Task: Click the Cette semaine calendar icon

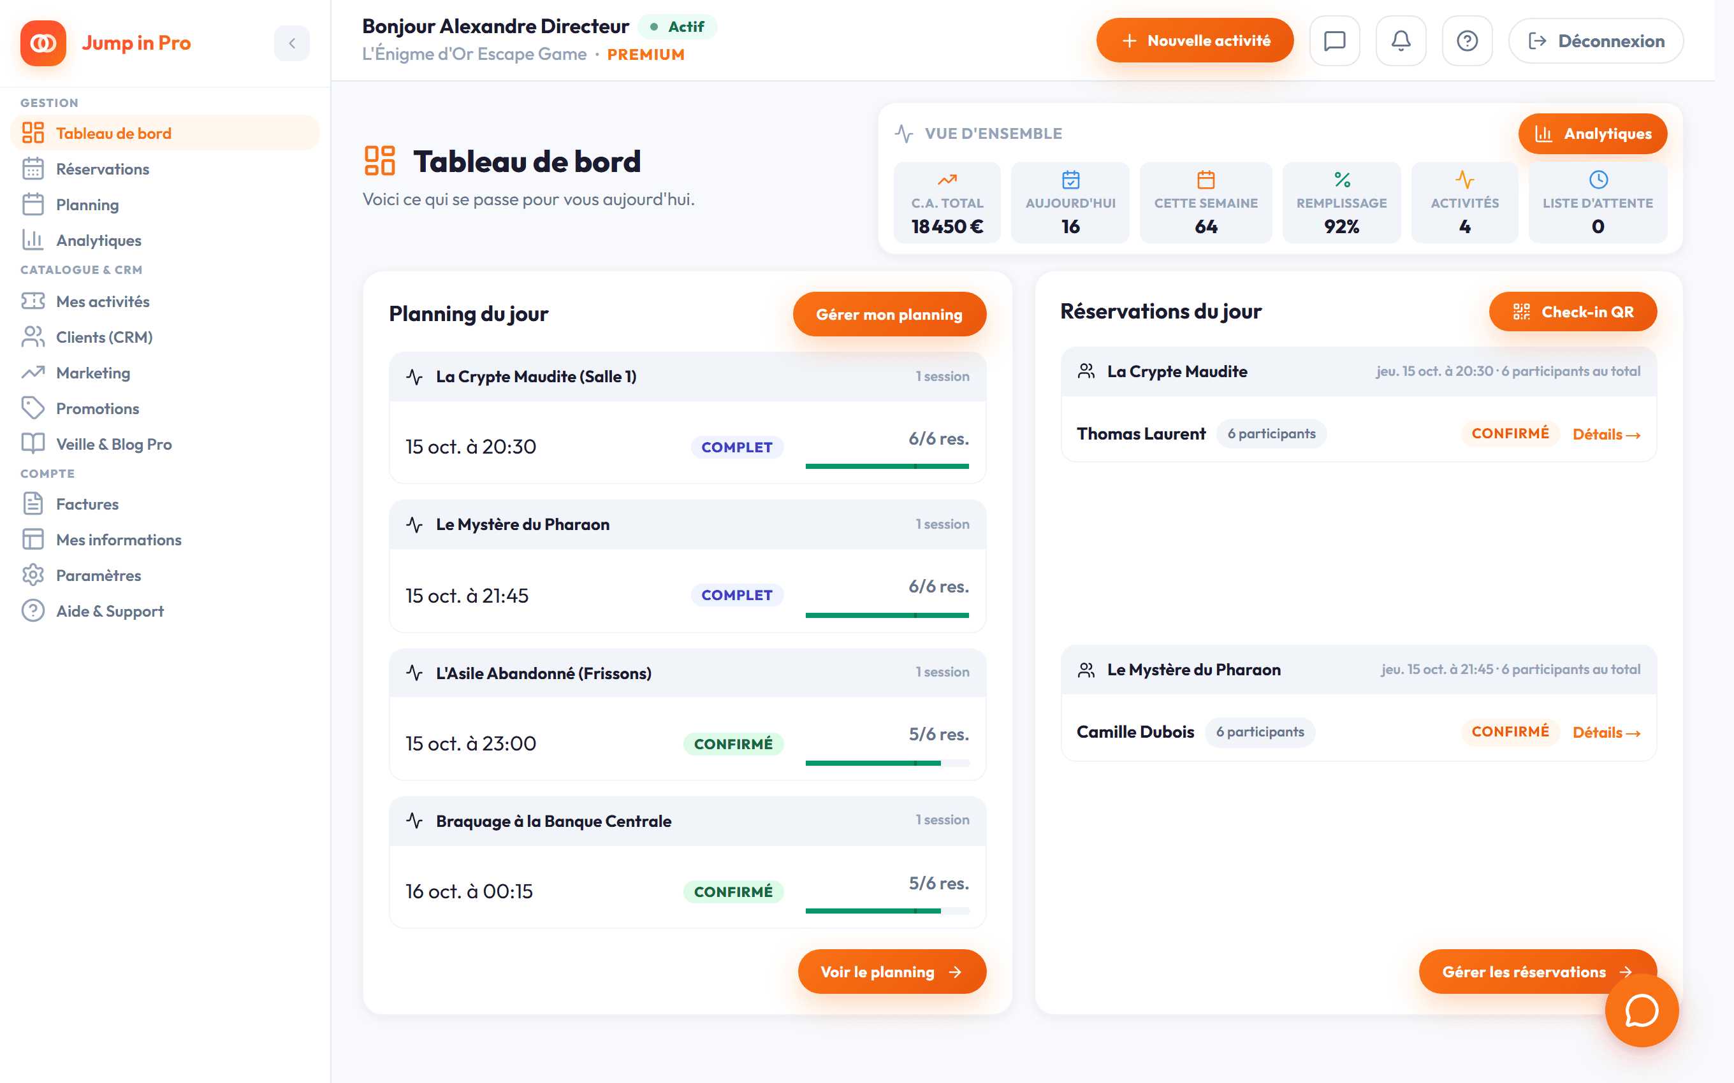Action: pos(1206,179)
